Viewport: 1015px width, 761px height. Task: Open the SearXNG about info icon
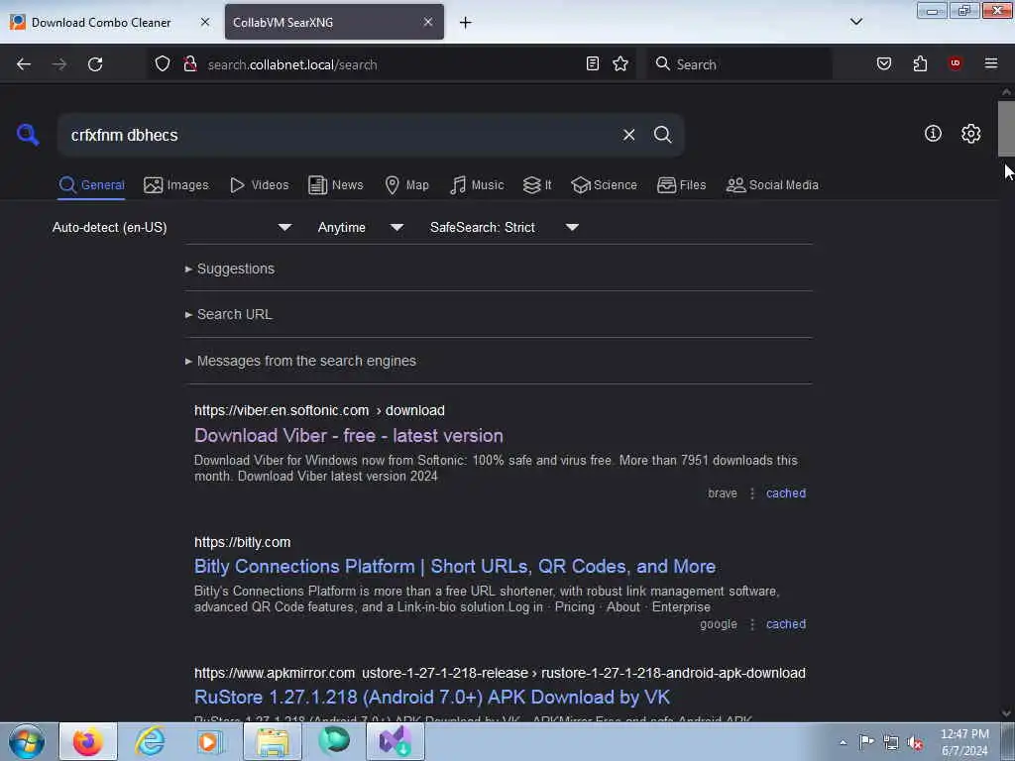click(933, 134)
